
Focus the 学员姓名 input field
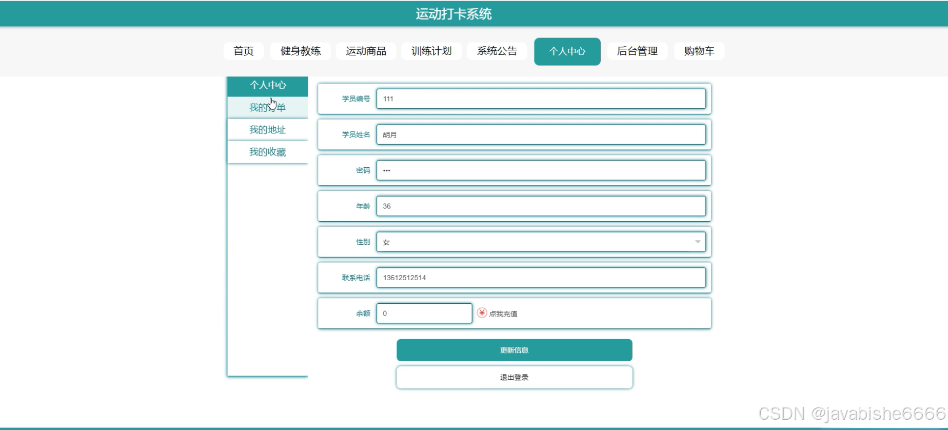pyautogui.click(x=541, y=134)
